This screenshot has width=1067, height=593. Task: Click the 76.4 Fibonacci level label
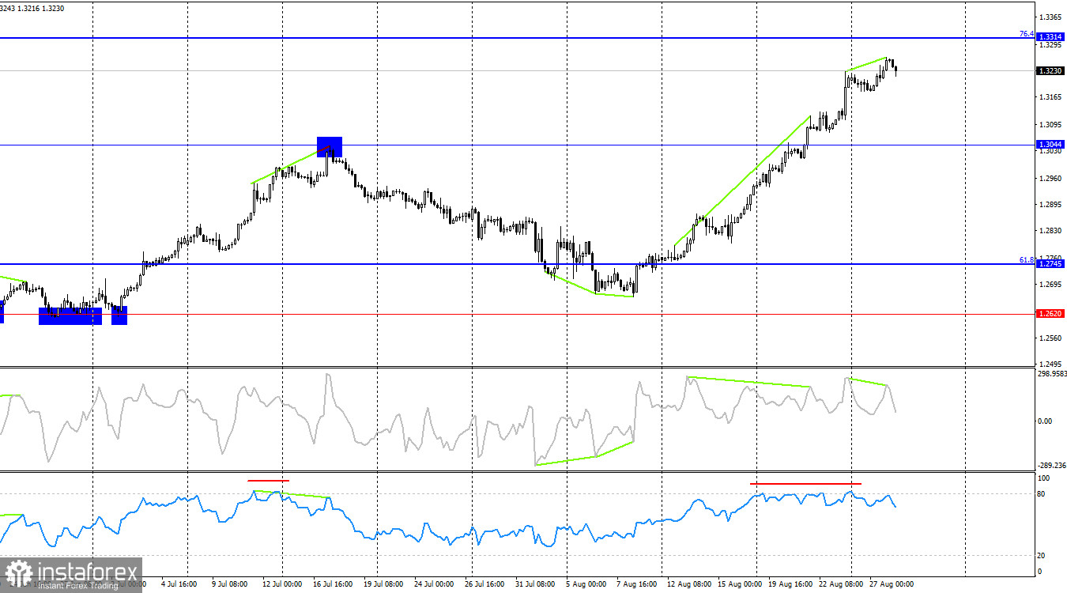[1026, 34]
